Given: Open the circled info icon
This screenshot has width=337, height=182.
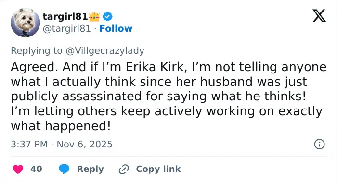Looking at the screenshot, I should tap(319, 144).
